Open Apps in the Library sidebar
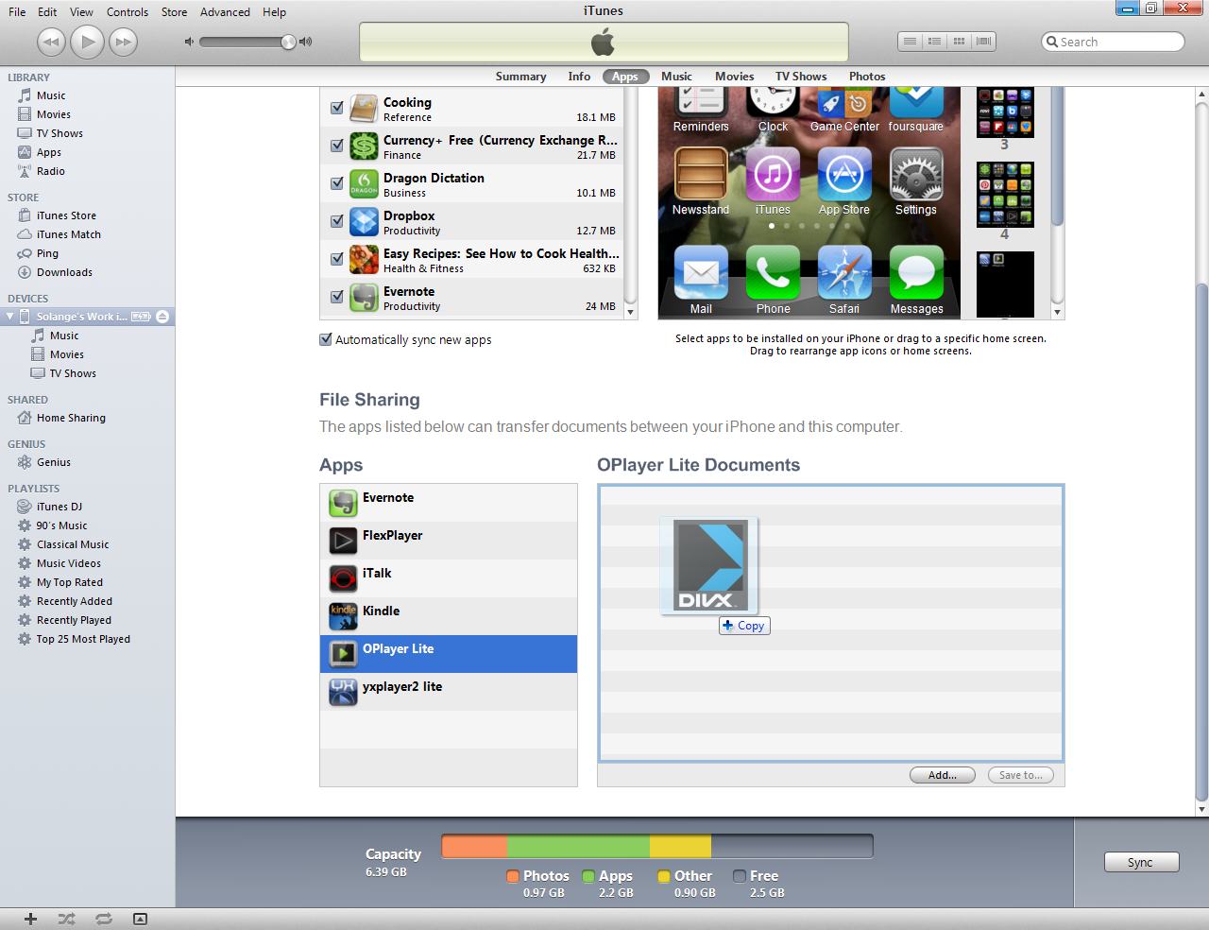The height and width of the screenshot is (930, 1209). pos(49,152)
